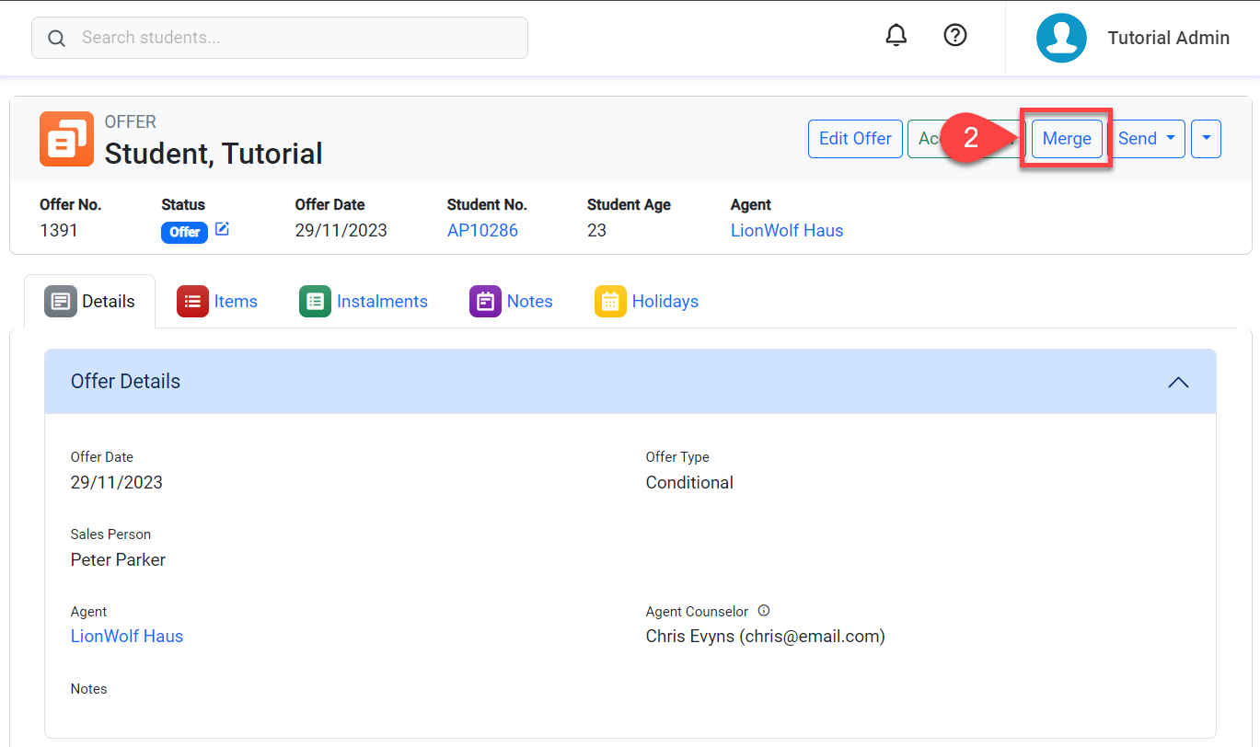Open the help question mark icon
Viewport: 1260px width, 747px height.
tap(955, 36)
